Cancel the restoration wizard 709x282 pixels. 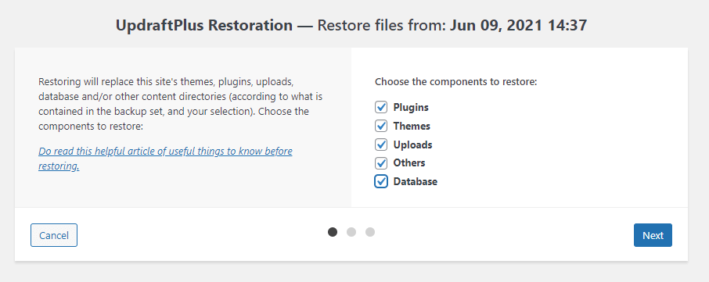click(54, 235)
